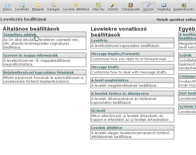The height and width of the screenshot is (155, 196).
Task: Open the Inbox envelope icon
Action: 8,5
